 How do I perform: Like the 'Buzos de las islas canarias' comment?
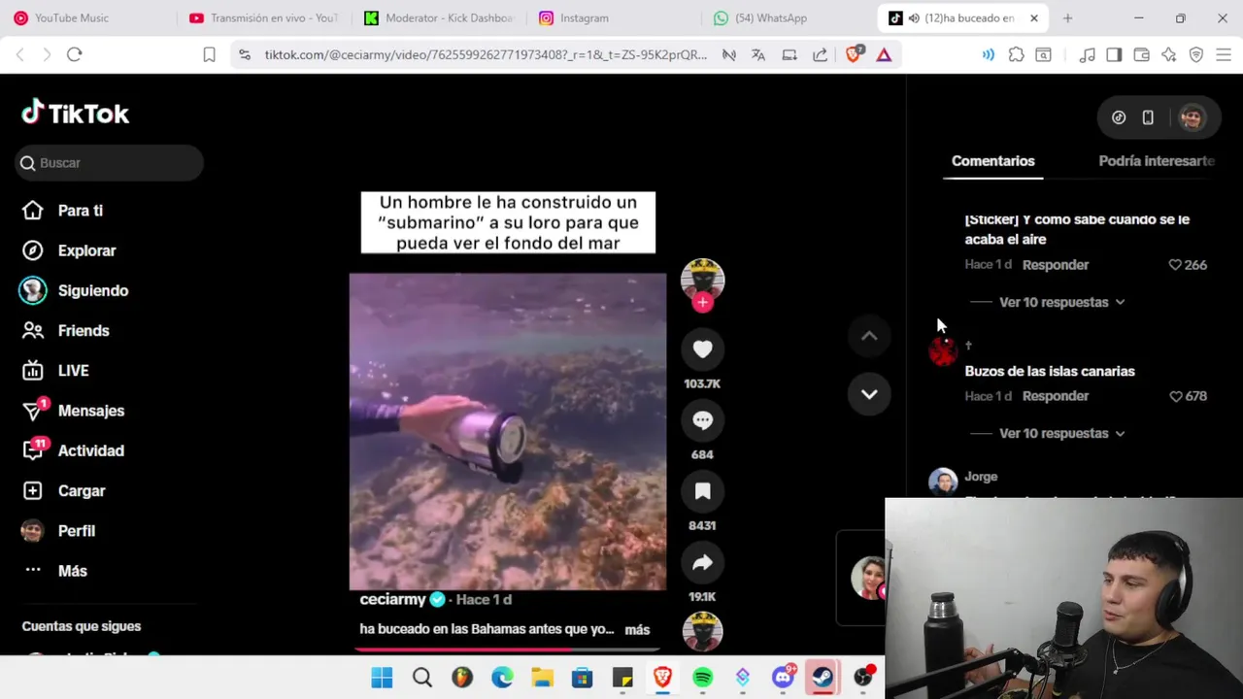pos(1176,396)
